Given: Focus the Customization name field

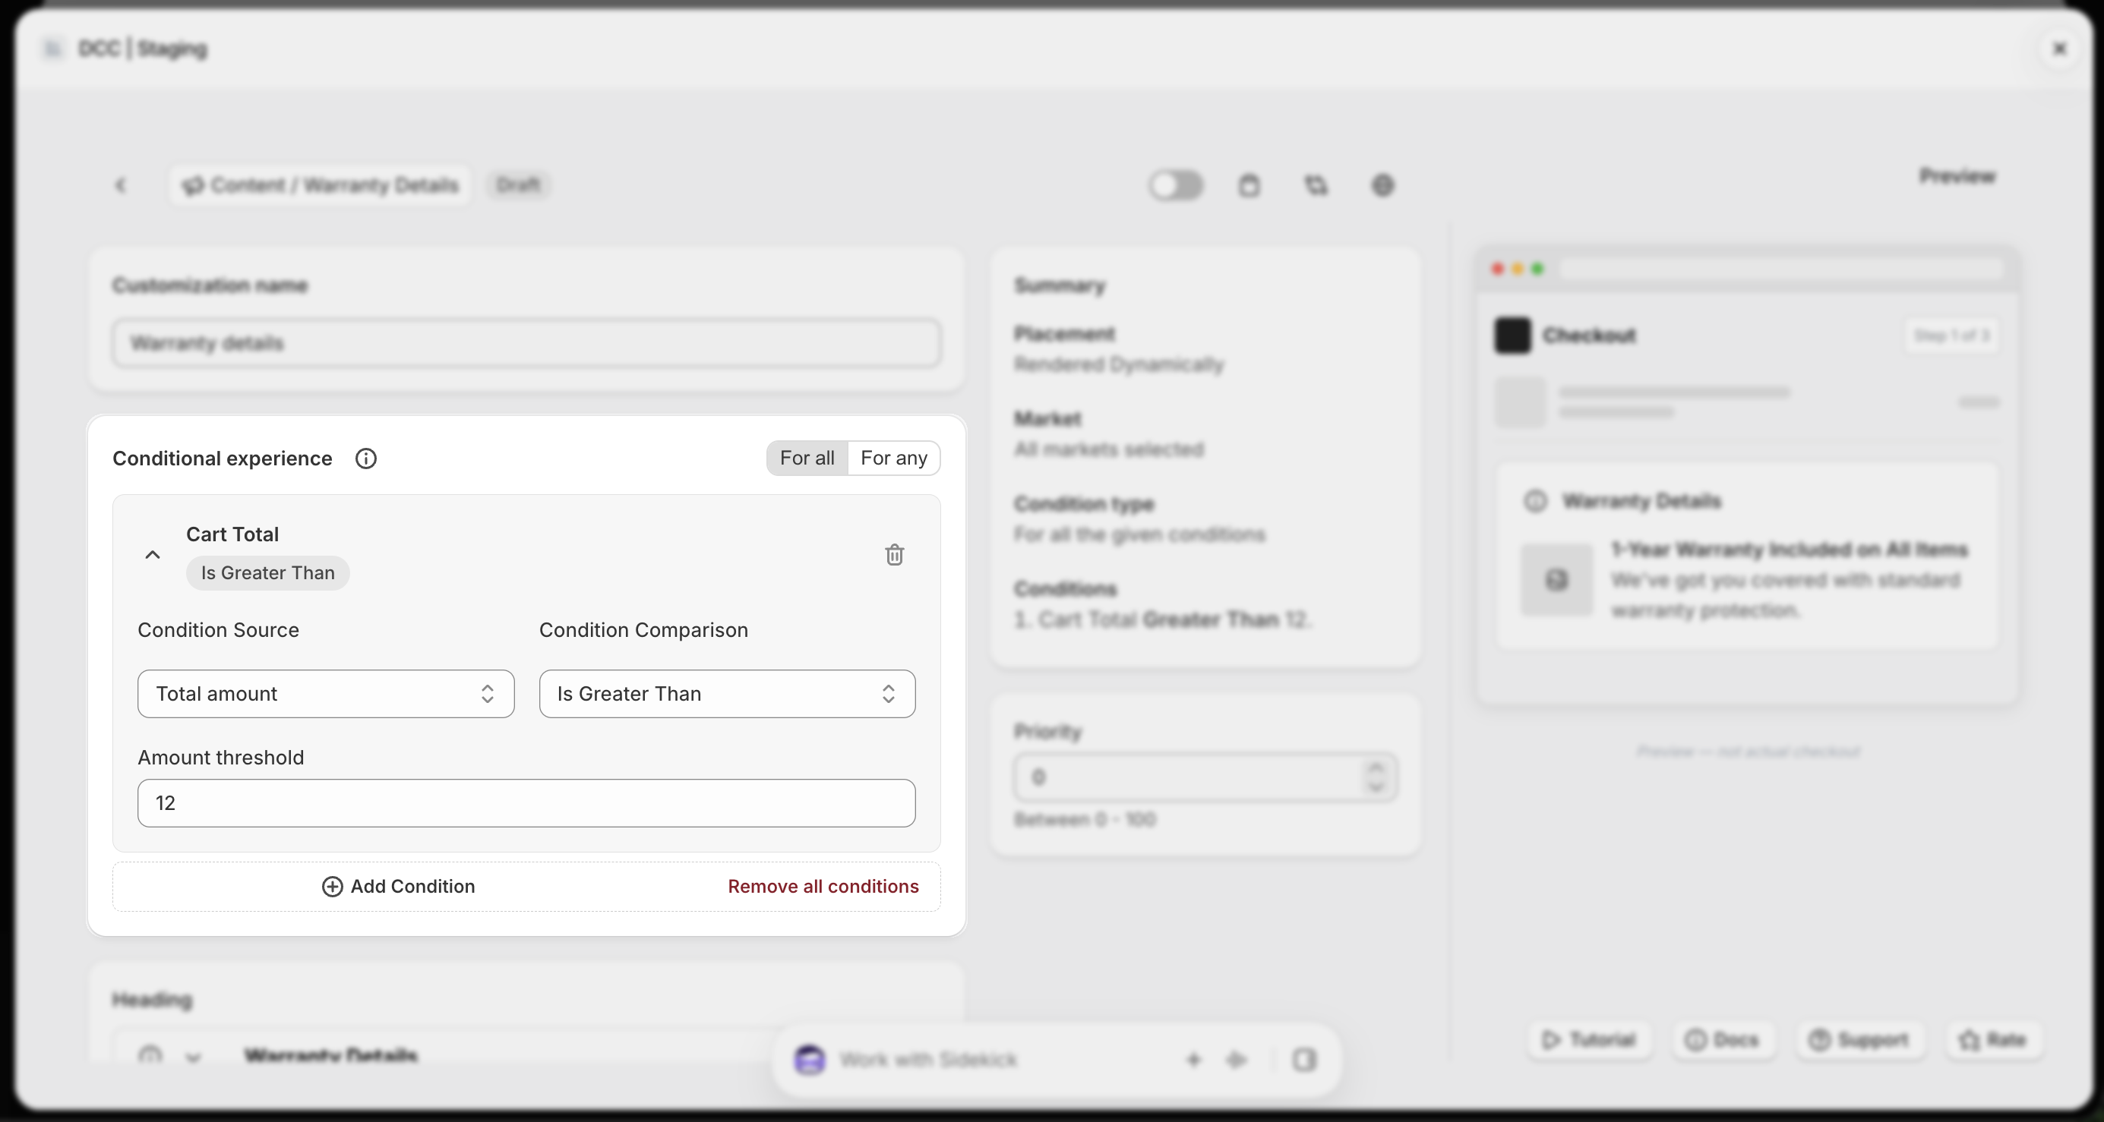Looking at the screenshot, I should pyautogui.click(x=526, y=343).
